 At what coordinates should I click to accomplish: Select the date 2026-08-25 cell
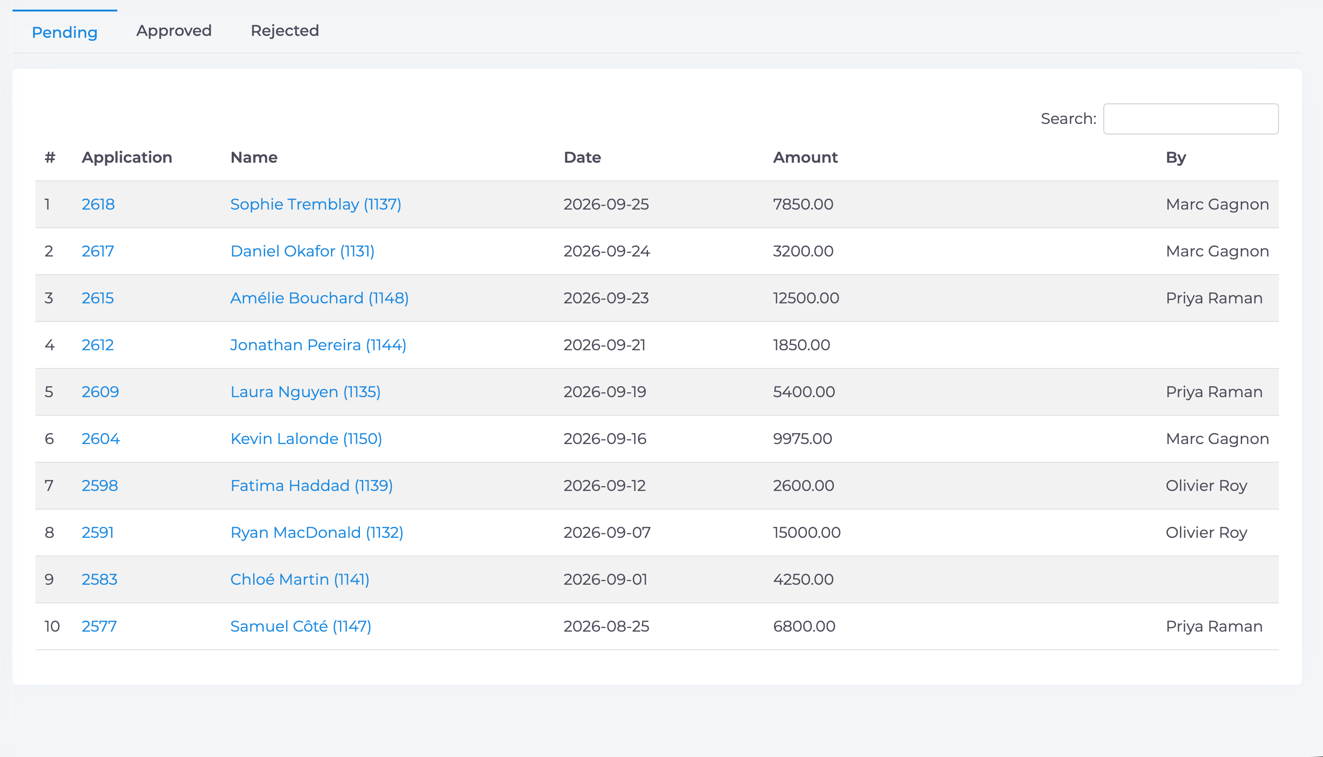606,626
